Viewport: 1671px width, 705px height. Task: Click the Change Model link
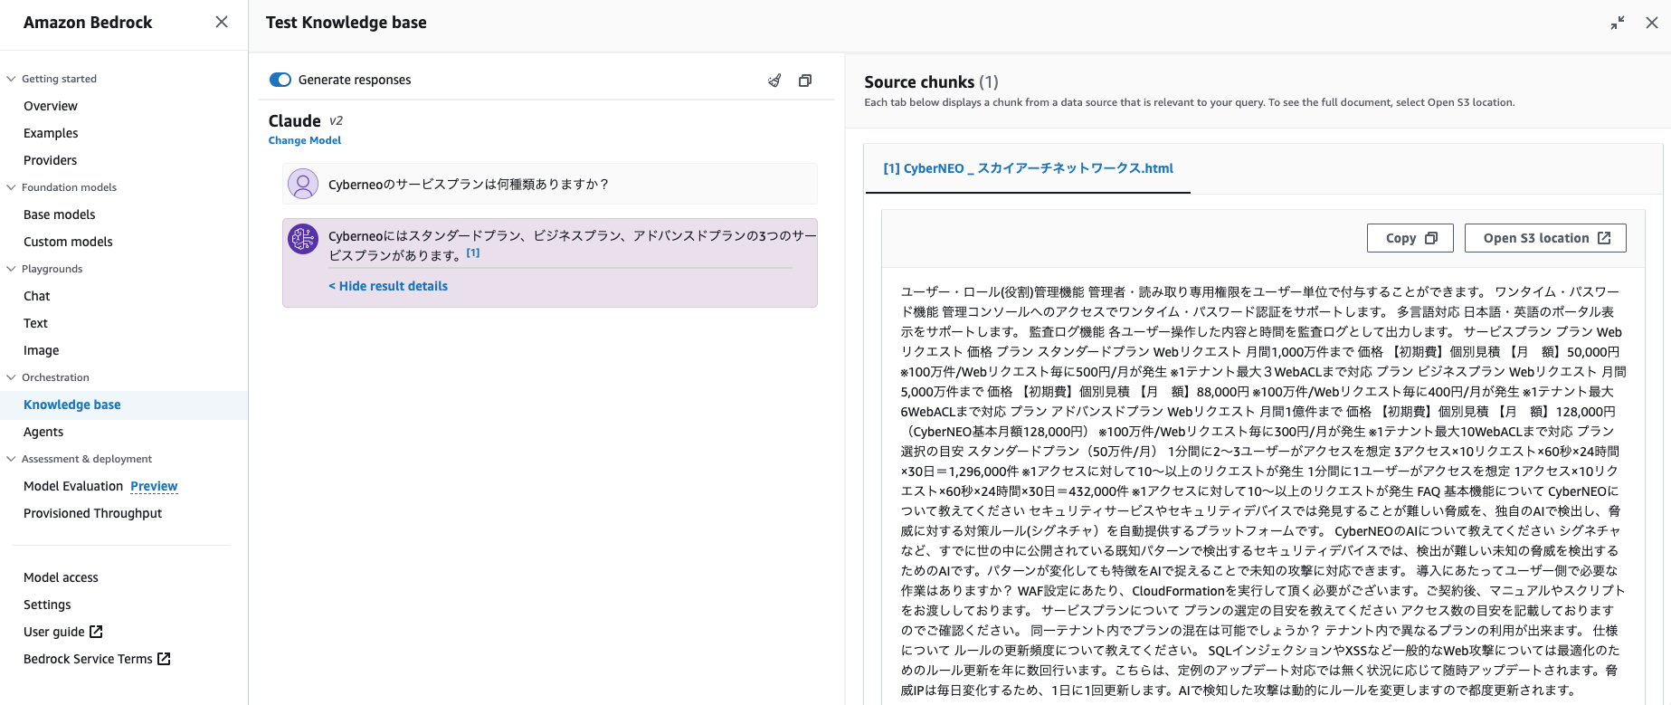(305, 140)
